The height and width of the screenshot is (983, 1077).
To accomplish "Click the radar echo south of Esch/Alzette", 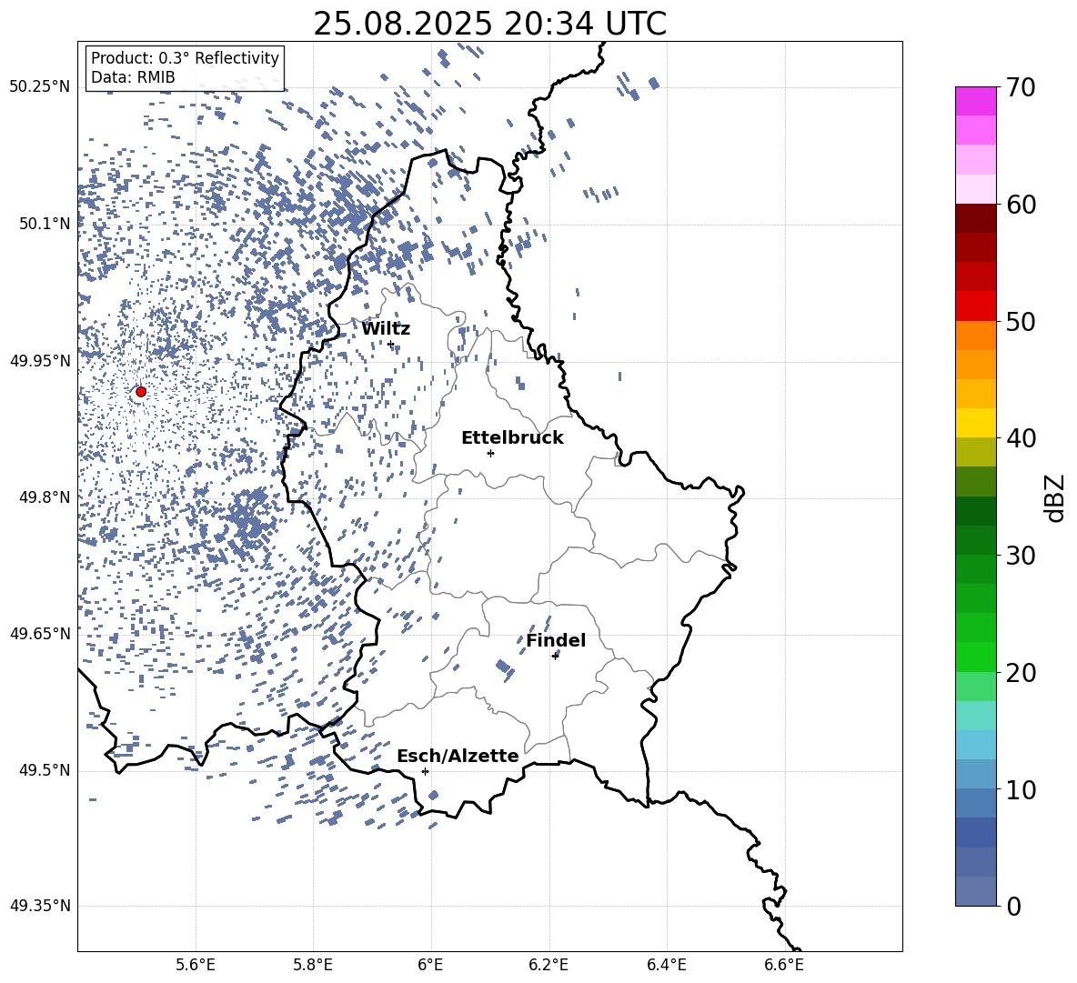I will point(433,795).
